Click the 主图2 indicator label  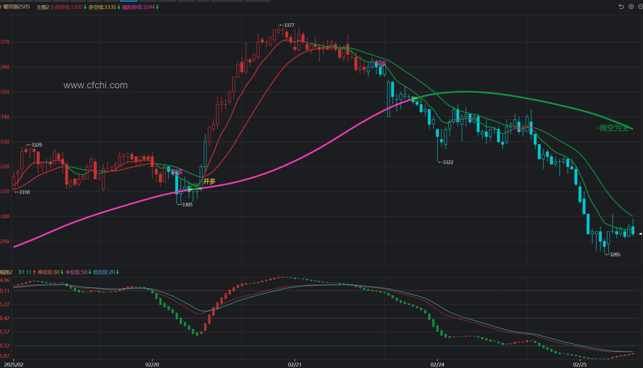pos(42,7)
